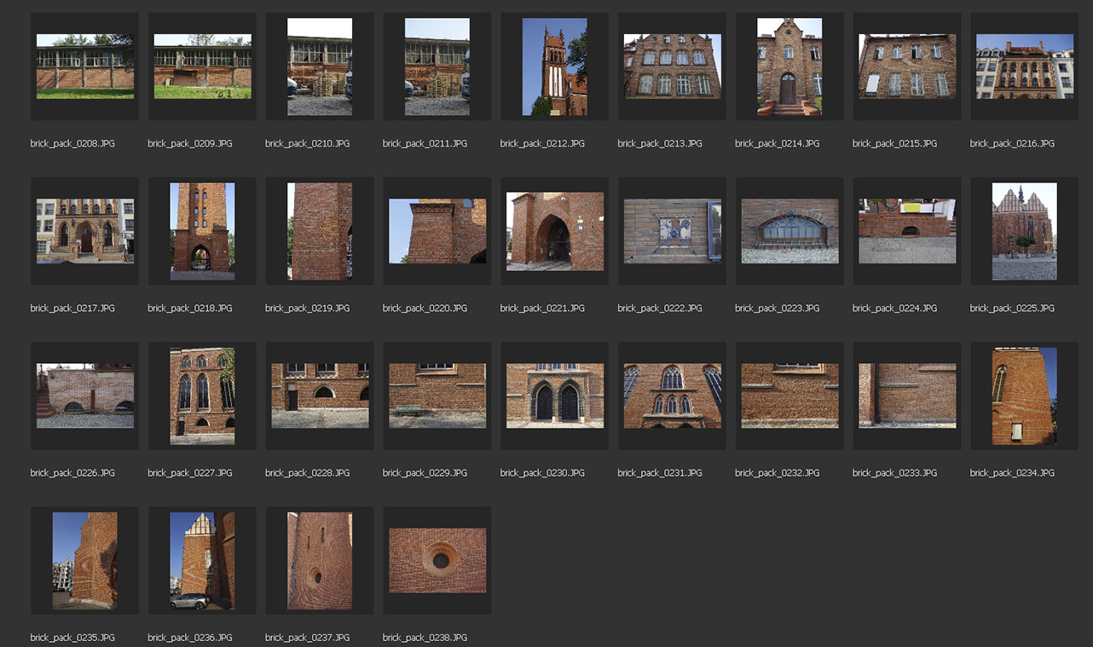Viewport: 1093px width, 647px height.
Task: Select the filename caption brick_pack_0223.JPG
Action: pos(778,308)
